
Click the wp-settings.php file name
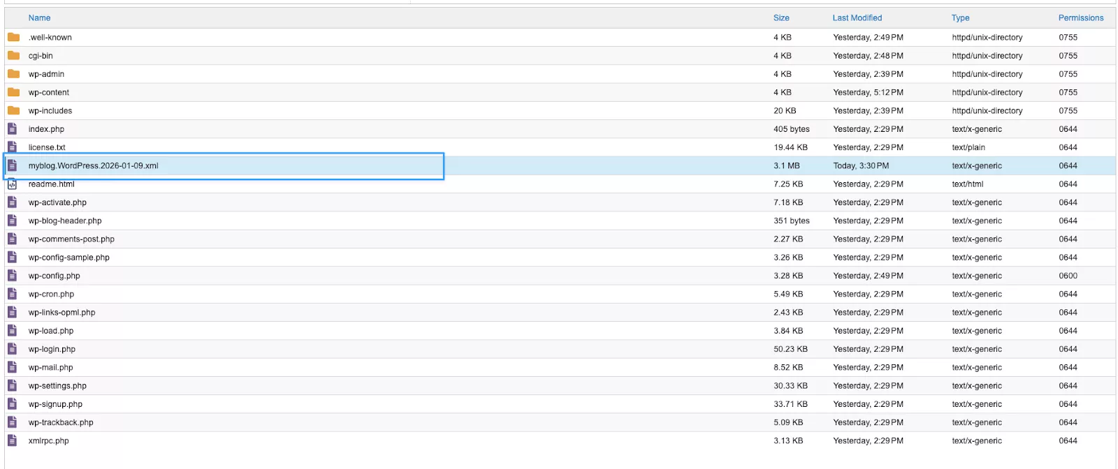tap(57, 386)
